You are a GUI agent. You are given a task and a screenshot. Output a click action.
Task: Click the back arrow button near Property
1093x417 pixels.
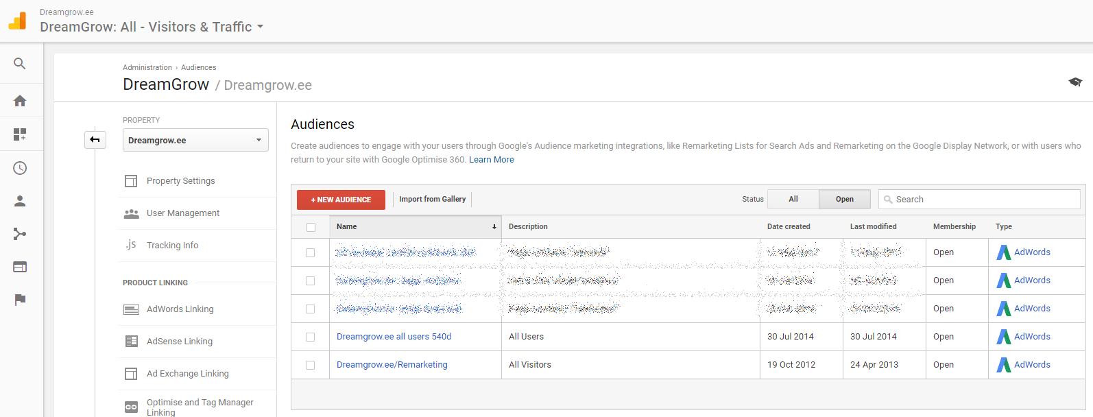95,140
